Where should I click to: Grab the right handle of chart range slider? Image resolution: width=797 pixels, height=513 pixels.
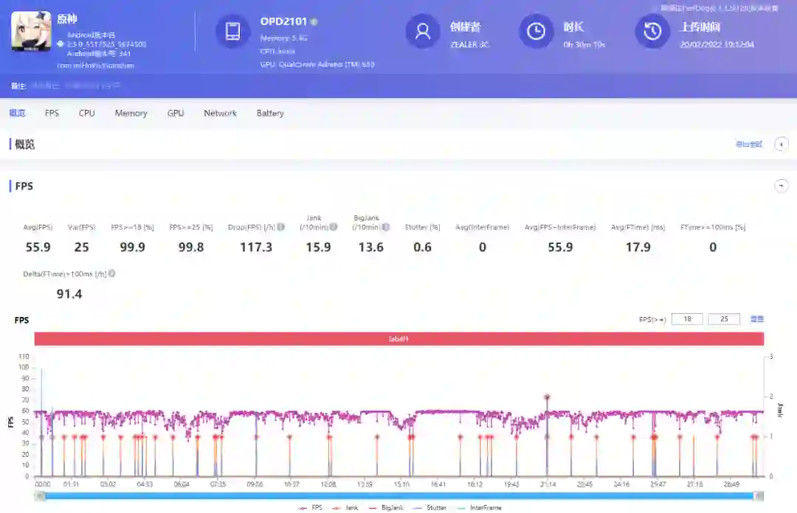coord(759,496)
